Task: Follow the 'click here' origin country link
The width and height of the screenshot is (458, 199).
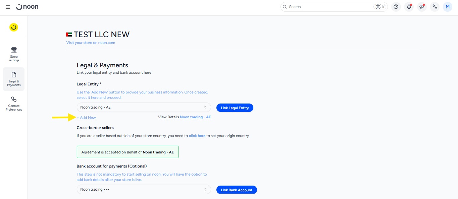Action: (x=197, y=136)
